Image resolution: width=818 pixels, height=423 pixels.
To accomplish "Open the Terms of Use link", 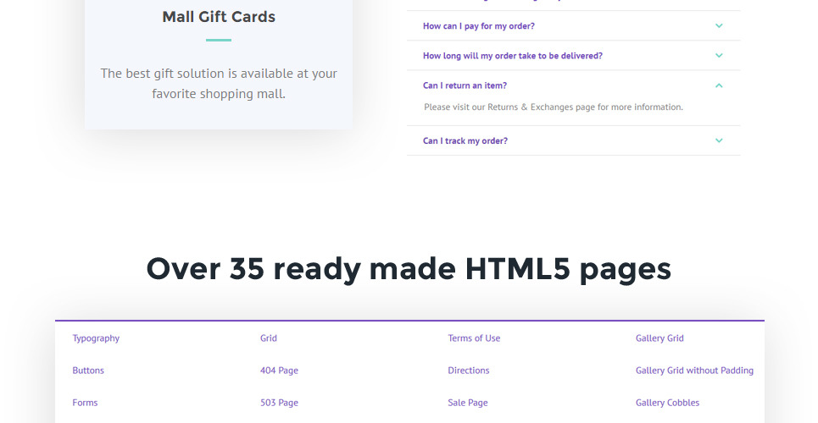I will (x=474, y=338).
